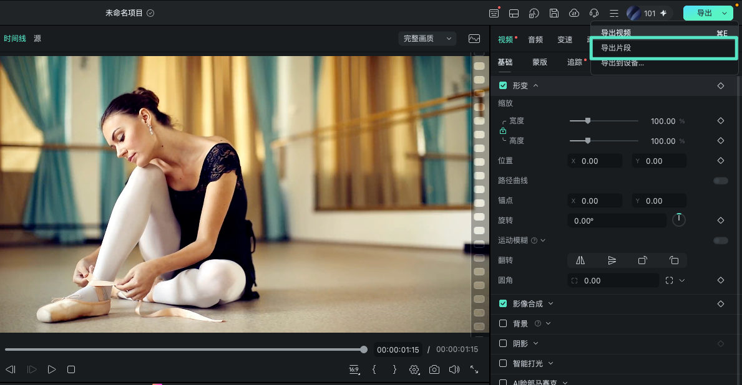Expand the 背景 section chevron
Image resolution: width=742 pixels, height=385 pixels.
coord(548,323)
